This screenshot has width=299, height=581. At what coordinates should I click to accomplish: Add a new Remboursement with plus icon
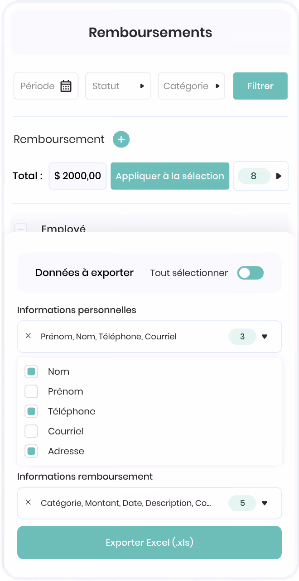point(121,139)
